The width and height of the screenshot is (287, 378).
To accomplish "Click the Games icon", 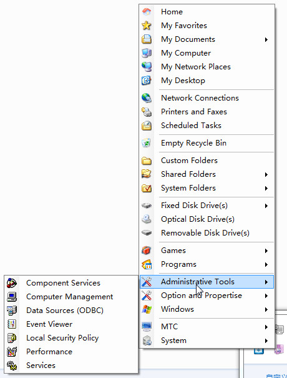I will pyautogui.click(x=147, y=251).
